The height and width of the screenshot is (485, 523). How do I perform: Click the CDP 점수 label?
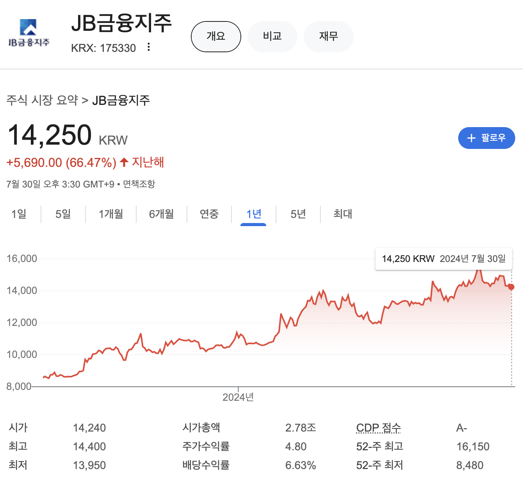click(x=379, y=428)
